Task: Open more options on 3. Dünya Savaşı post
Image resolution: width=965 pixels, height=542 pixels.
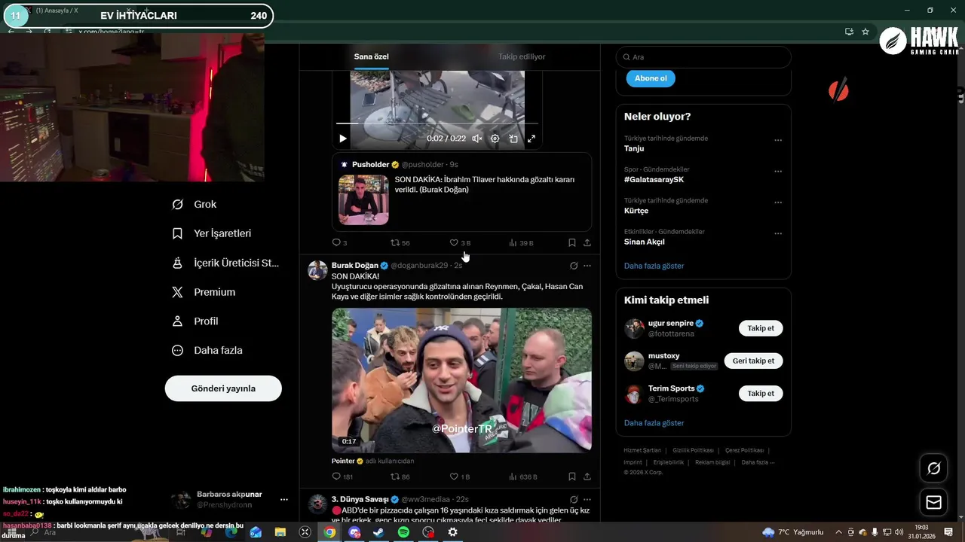Action: (x=587, y=499)
